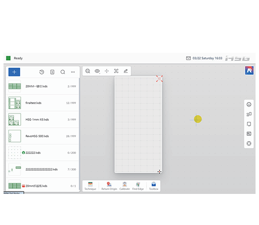Click the zoom magnifier tool
The image size is (259, 225).
pyautogui.click(x=87, y=71)
